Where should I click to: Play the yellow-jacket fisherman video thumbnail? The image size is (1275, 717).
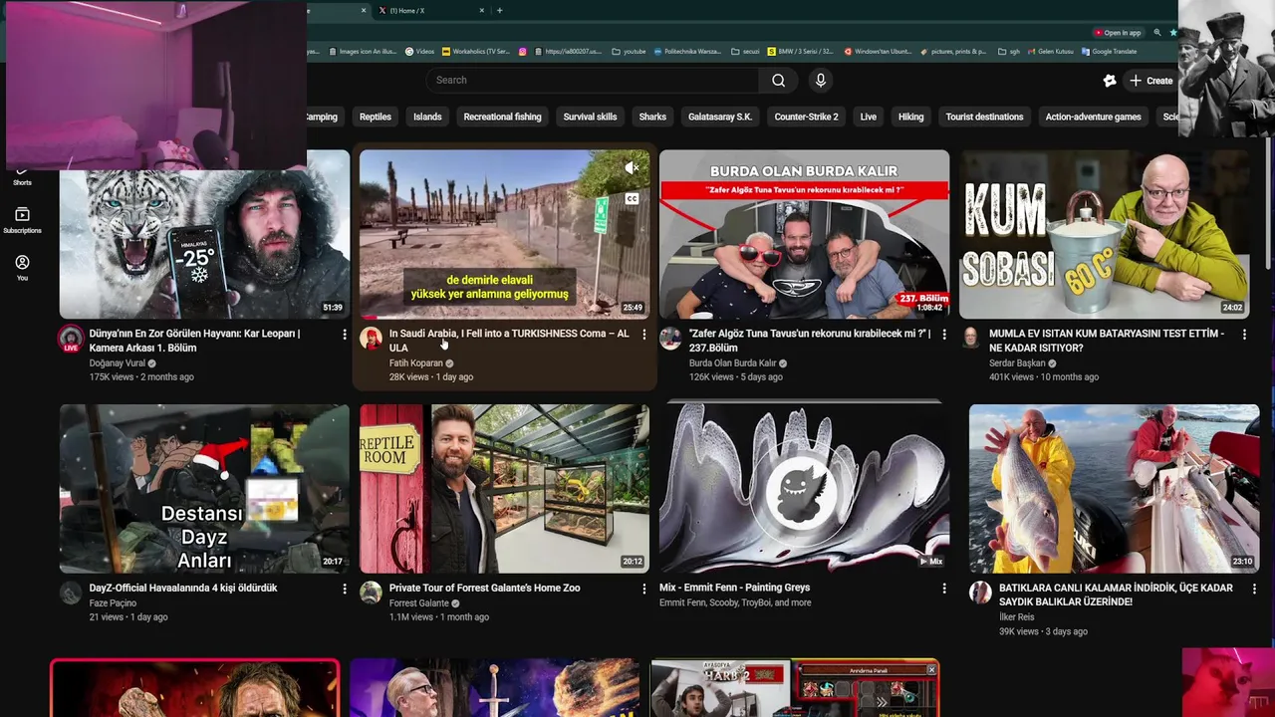(1114, 489)
